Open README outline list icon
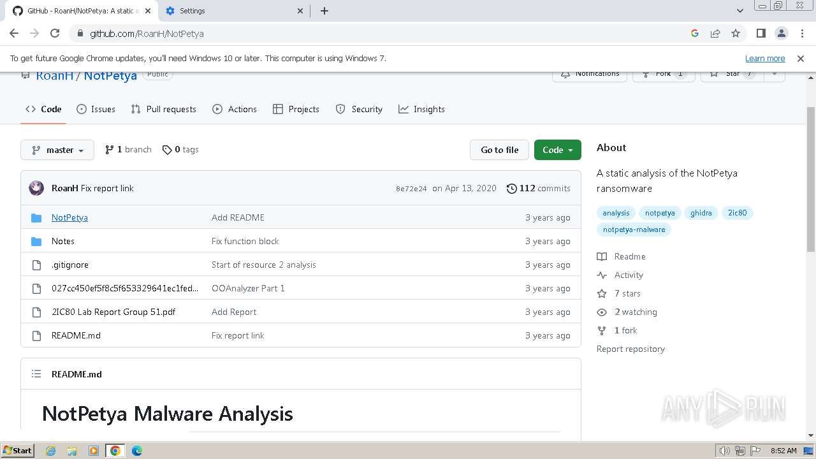This screenshot has height=459, width=816. [36, 374]
